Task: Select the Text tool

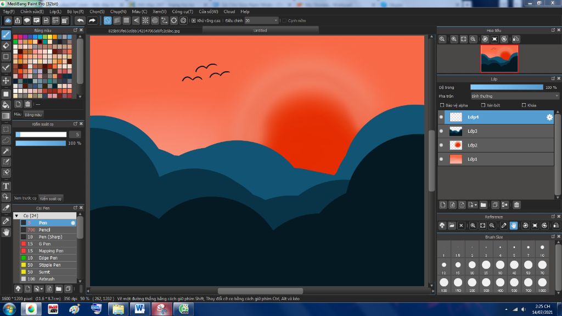Action: click(x=6, y=187)
